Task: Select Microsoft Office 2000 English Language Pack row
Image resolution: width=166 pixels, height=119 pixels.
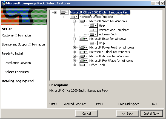Action: pos(100,12)
